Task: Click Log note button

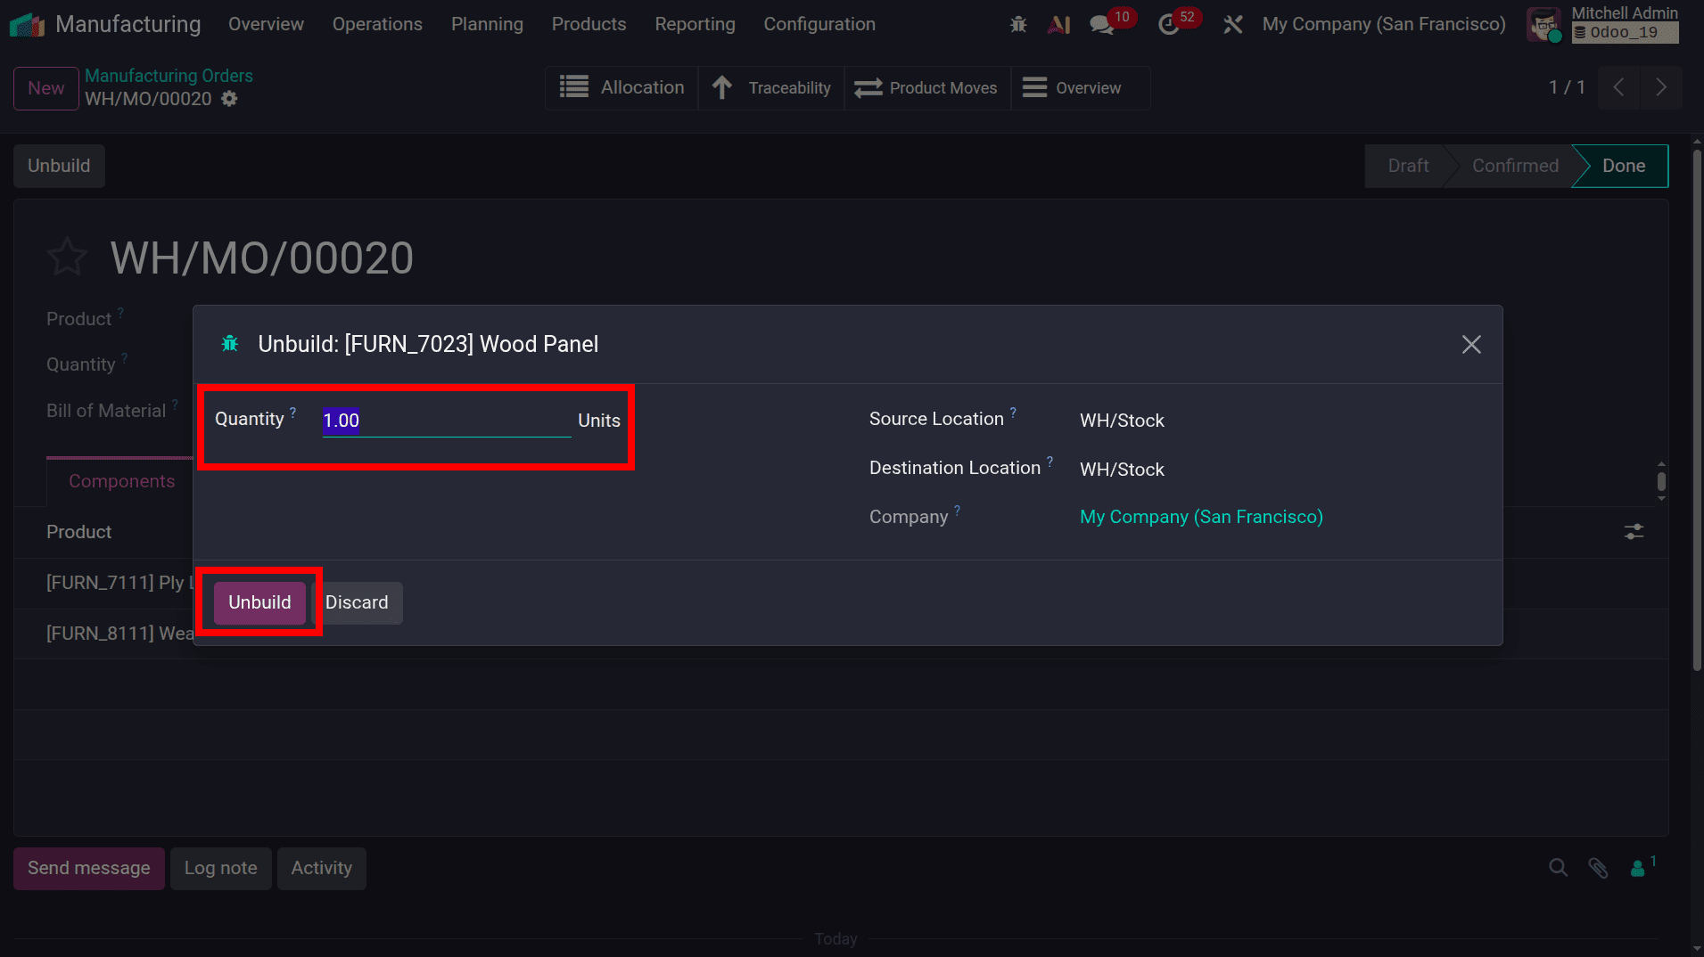Action: coord(220,868)
